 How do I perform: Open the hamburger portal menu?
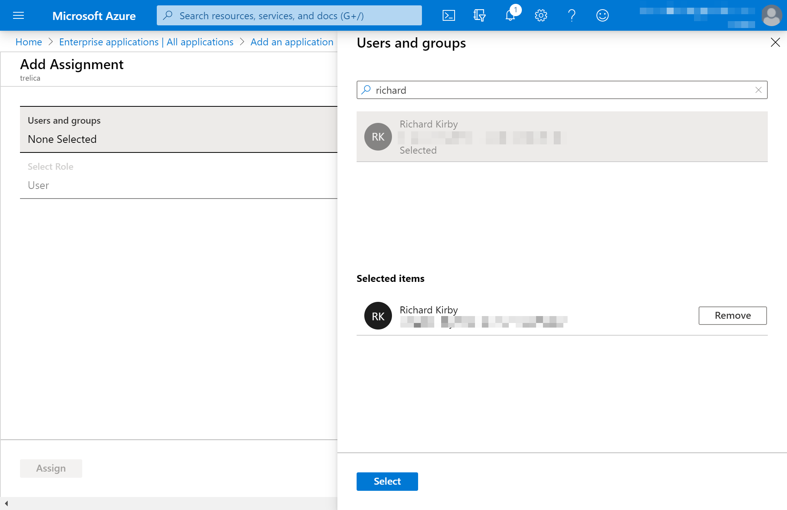[x=18, y=15]
